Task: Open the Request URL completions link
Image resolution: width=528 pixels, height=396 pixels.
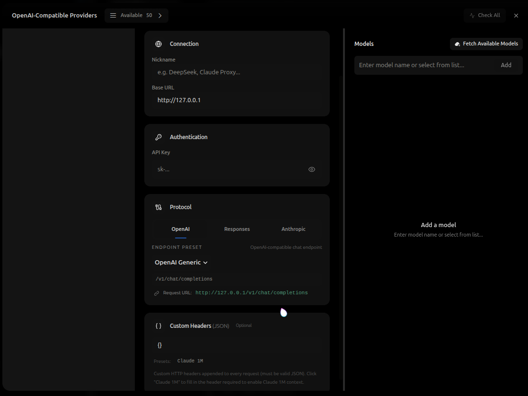Action: [x=252, y=292]
